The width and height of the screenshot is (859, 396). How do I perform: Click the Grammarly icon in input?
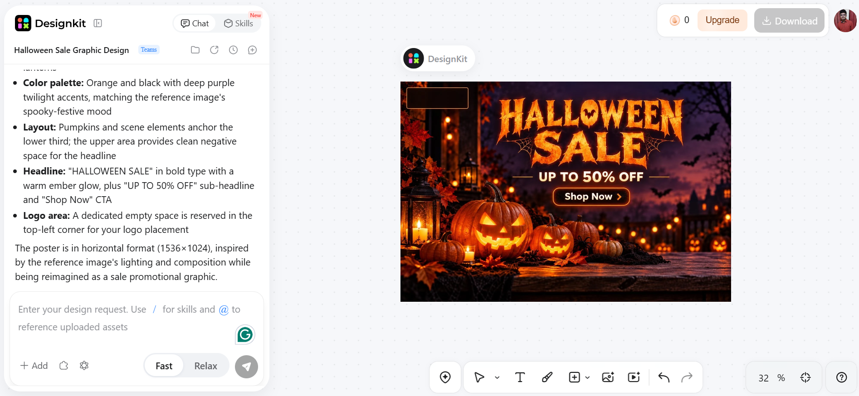[x=245, y=335]
